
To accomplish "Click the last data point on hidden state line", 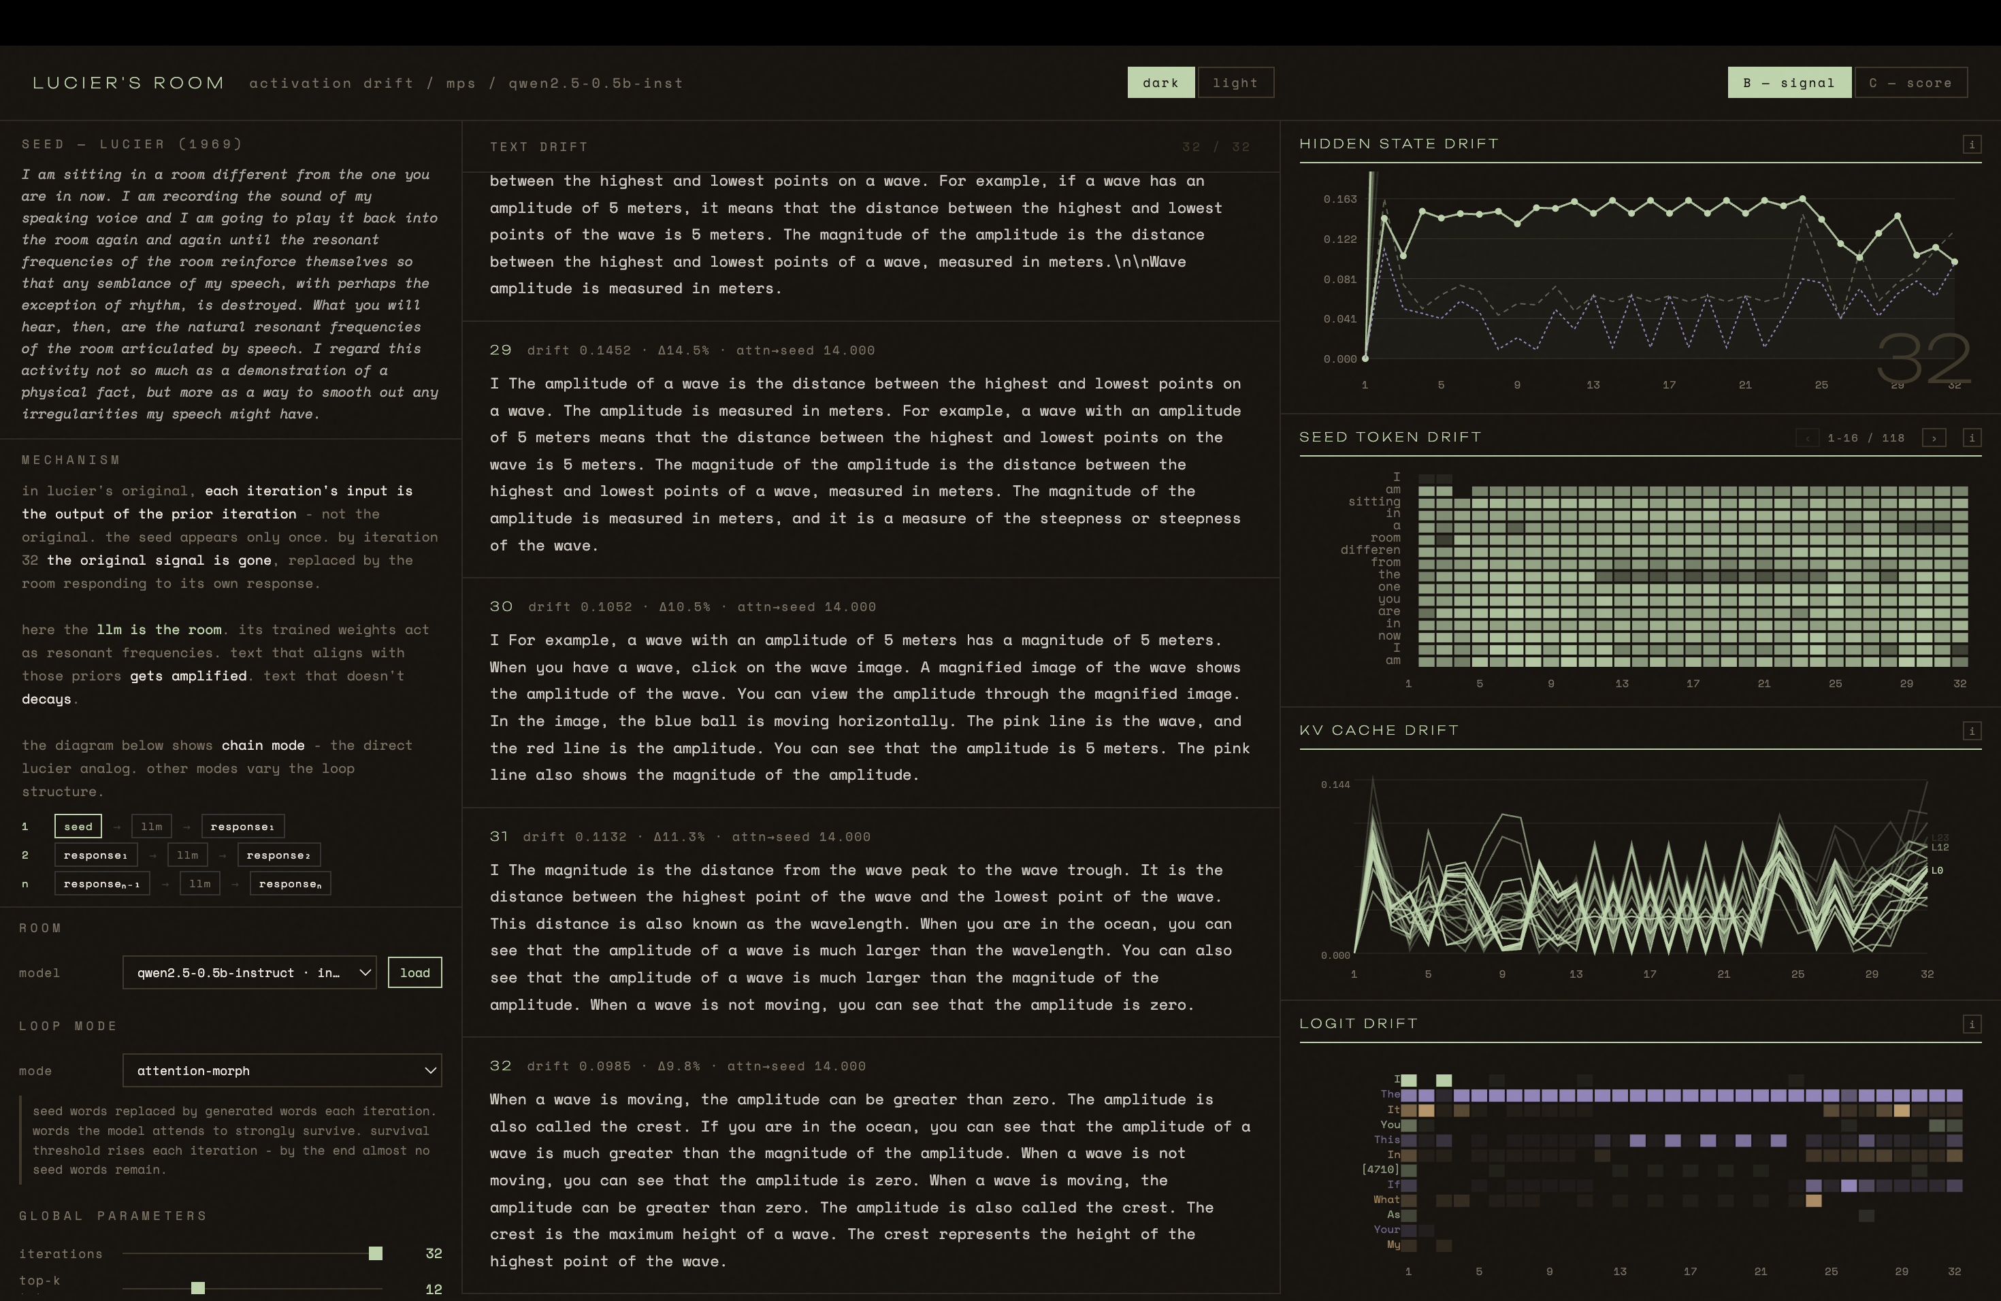I will pyautogui.click(x=1955, y=262).
